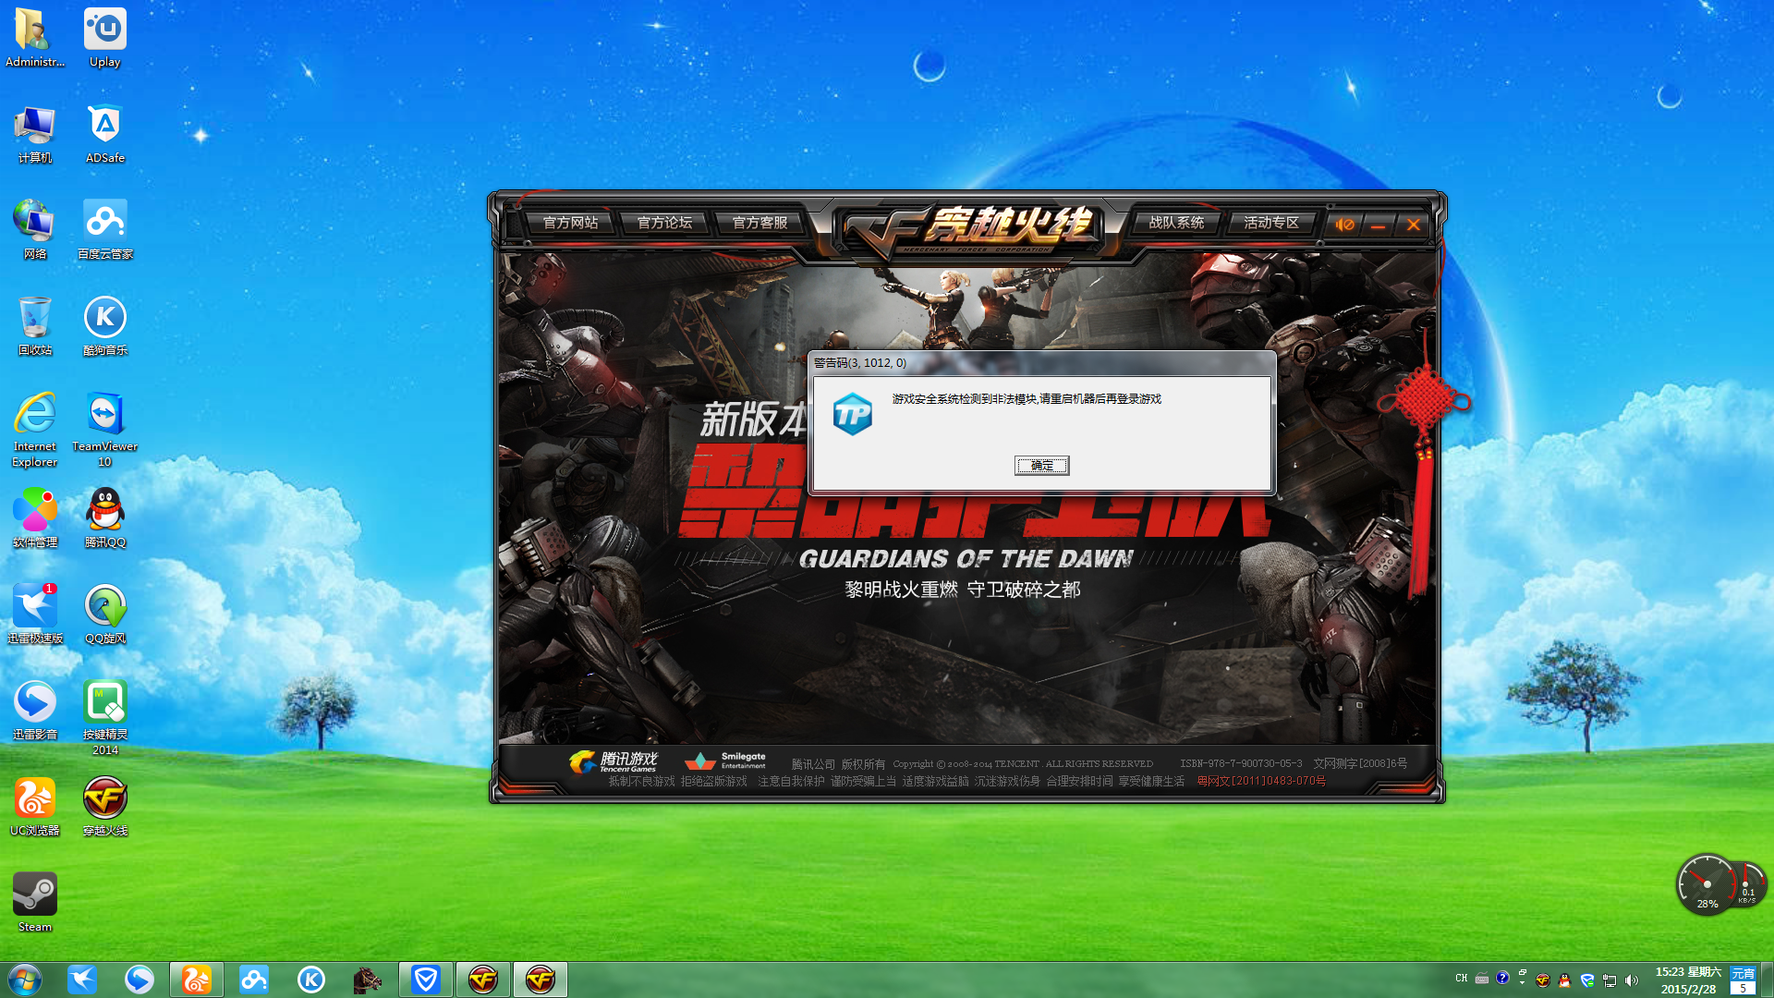Viewport: 1774px width, 998px height.
Task: Open the QQ旋风 desktop shortcut
Action: point(105,615)
